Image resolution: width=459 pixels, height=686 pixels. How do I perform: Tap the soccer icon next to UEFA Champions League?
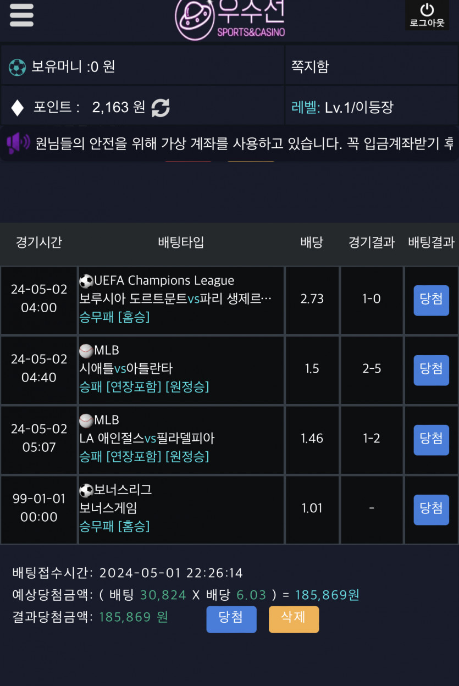tap(86, 281)
